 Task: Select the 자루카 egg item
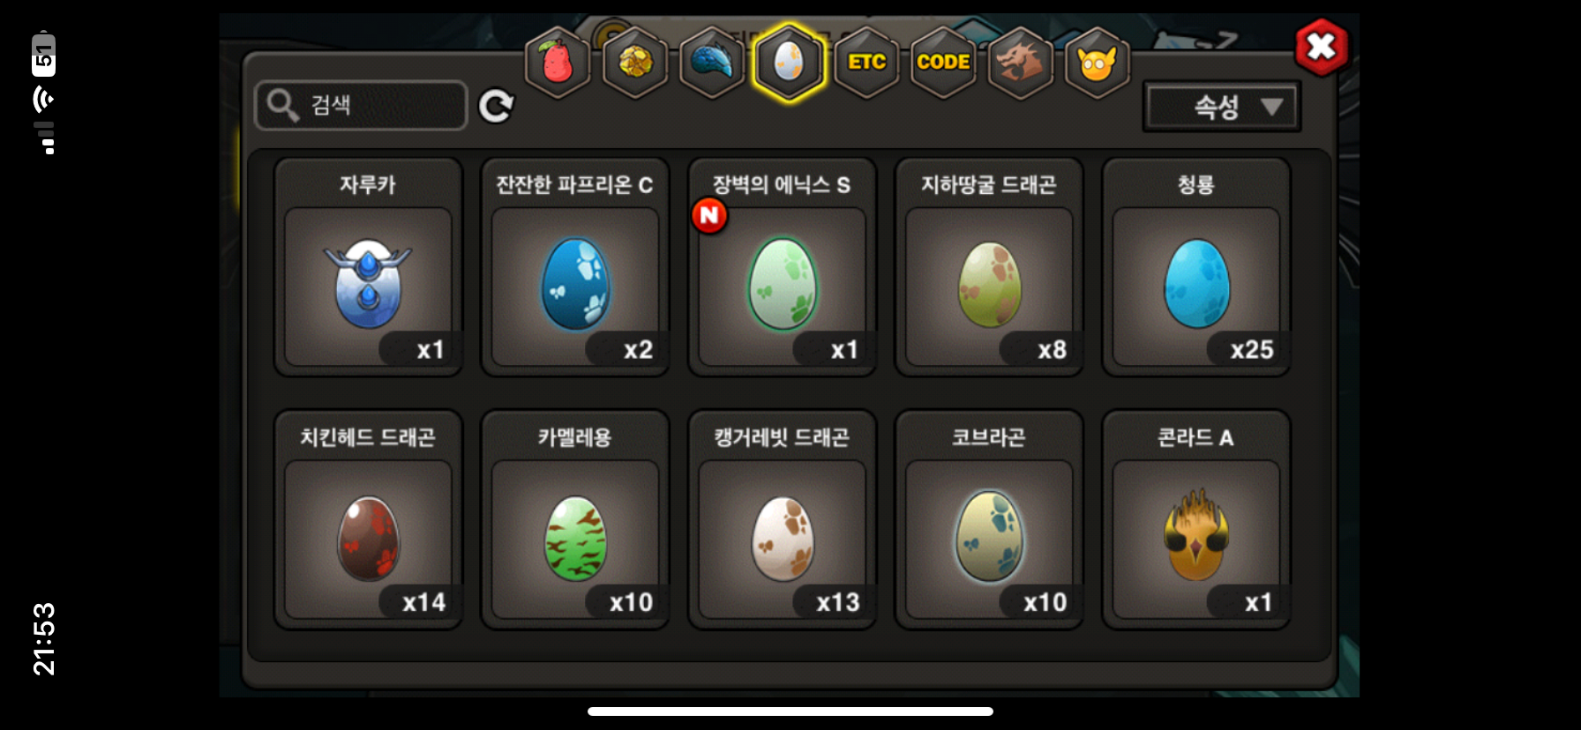pyautogui.click(x=369, y=268)
